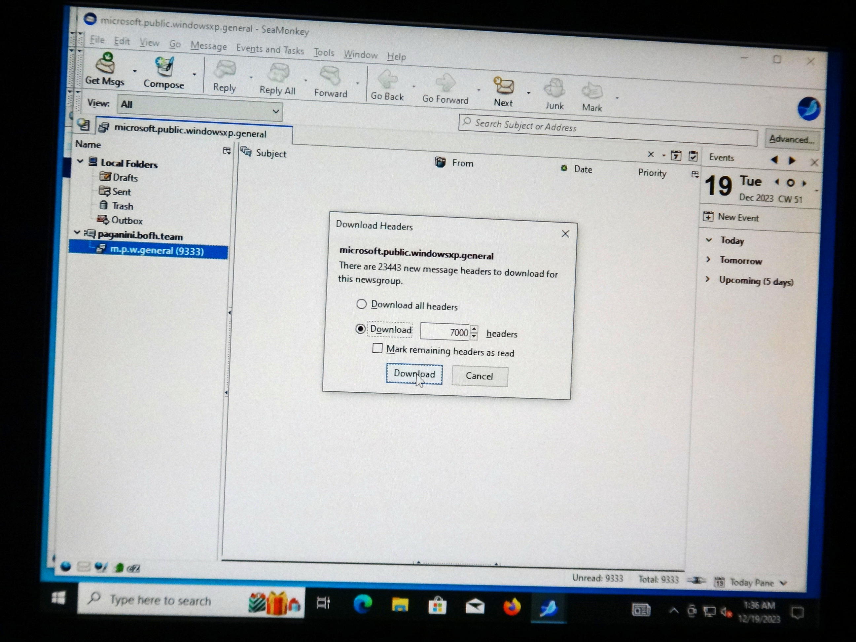Click the Go Back toolbar icon
Viewport: 856px width, 642px height.
(x=387, y=79)
